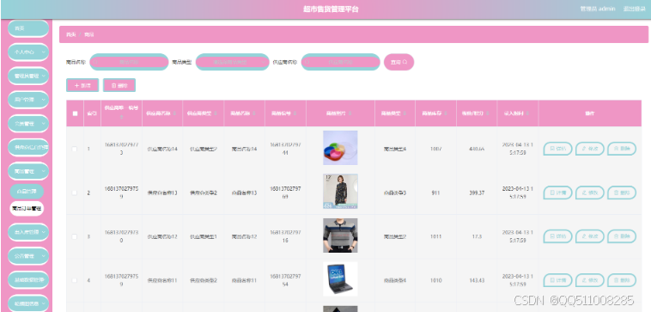This screenshot has height=312, width=651.
Task: Click magnifier icon in supplier name field
Action: click(307, 62)
